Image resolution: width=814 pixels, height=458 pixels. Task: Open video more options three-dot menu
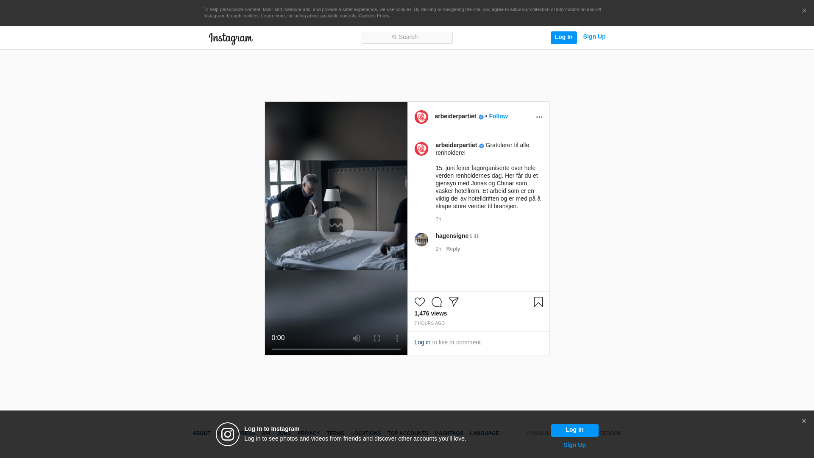397,338
